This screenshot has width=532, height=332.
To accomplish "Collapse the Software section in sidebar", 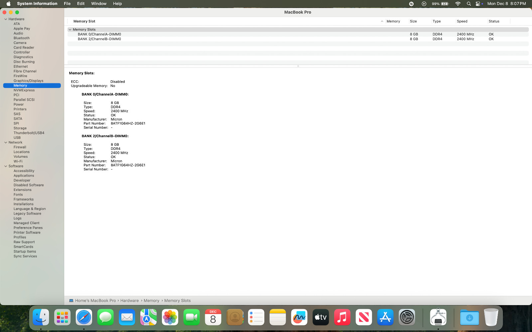I will click(6, 166).
